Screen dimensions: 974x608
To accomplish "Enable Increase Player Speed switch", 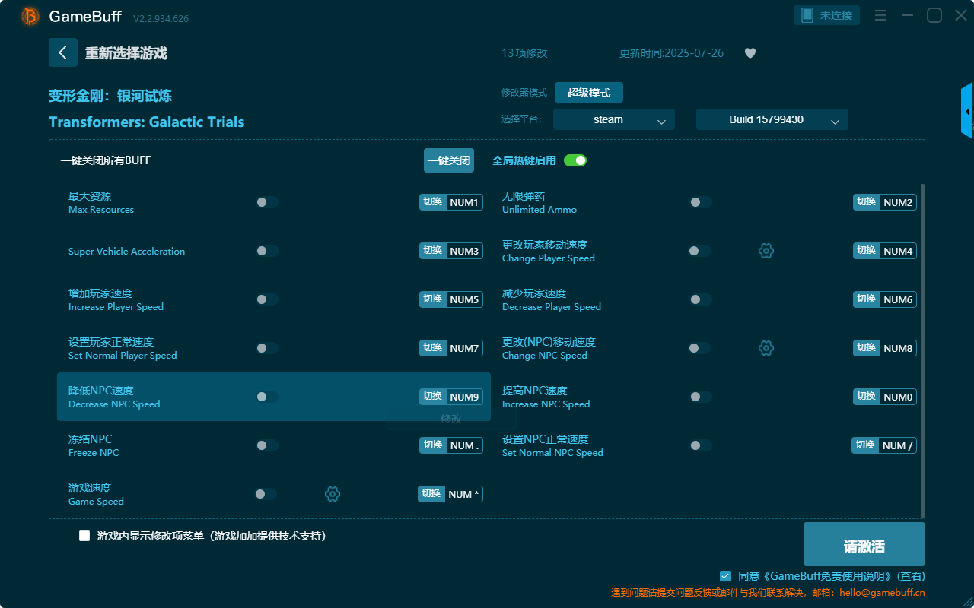I will pos(266,299).
